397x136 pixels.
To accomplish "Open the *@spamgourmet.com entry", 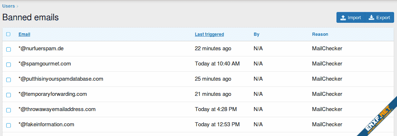I will [45, 64].
